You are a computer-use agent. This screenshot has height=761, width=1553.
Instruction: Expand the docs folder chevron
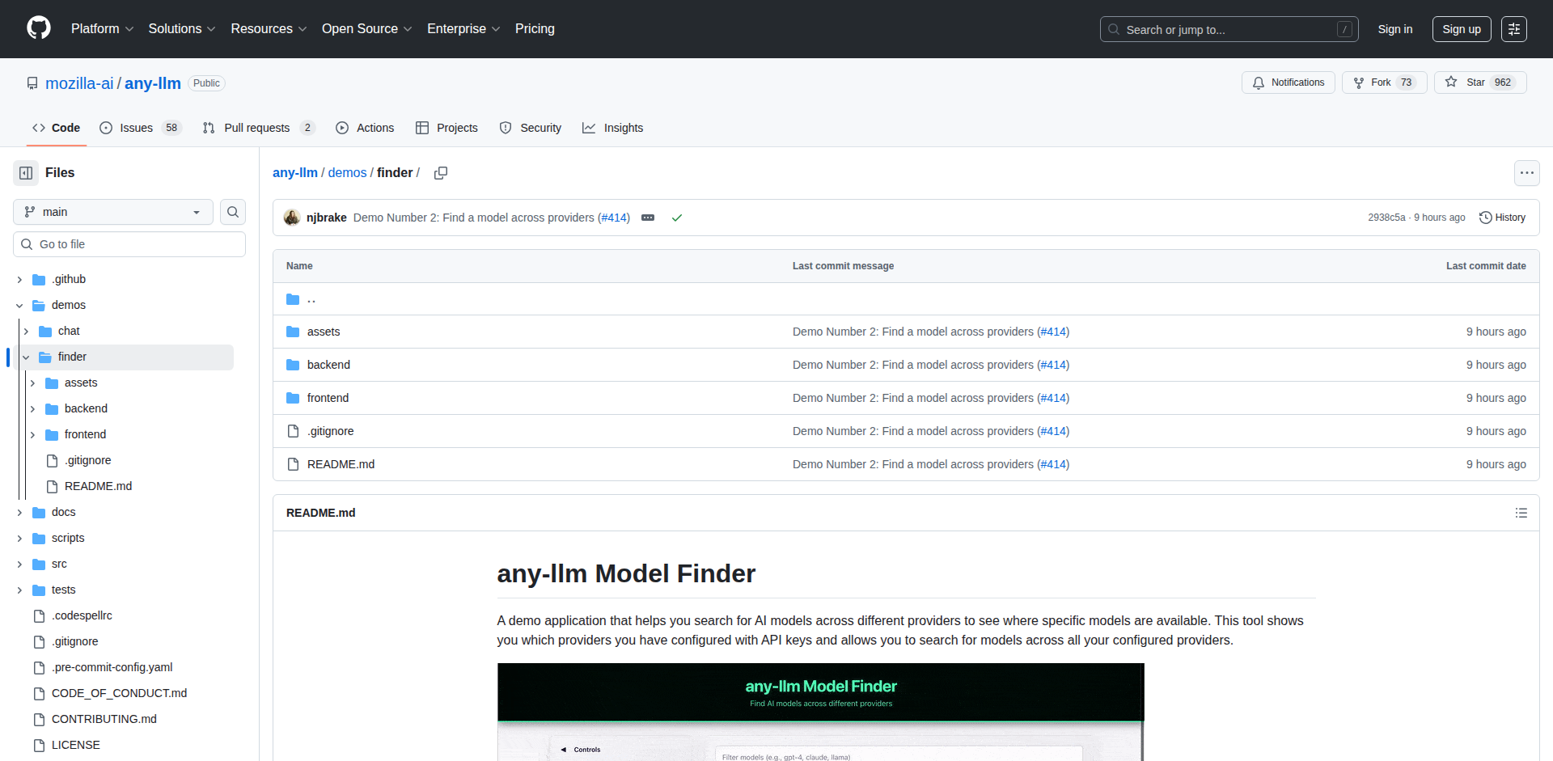coord(19,512)
